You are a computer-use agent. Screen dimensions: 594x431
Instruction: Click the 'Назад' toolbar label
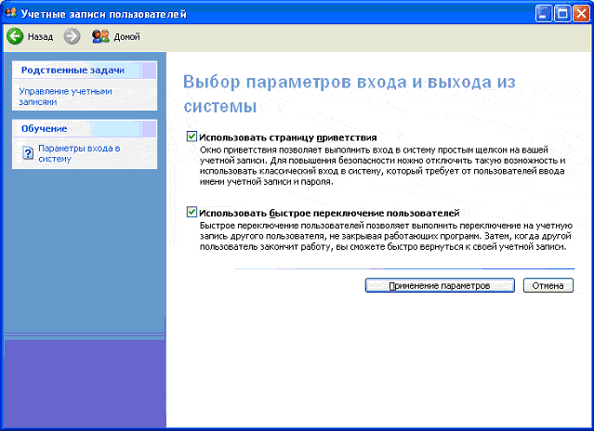click(x=40, y=37)
